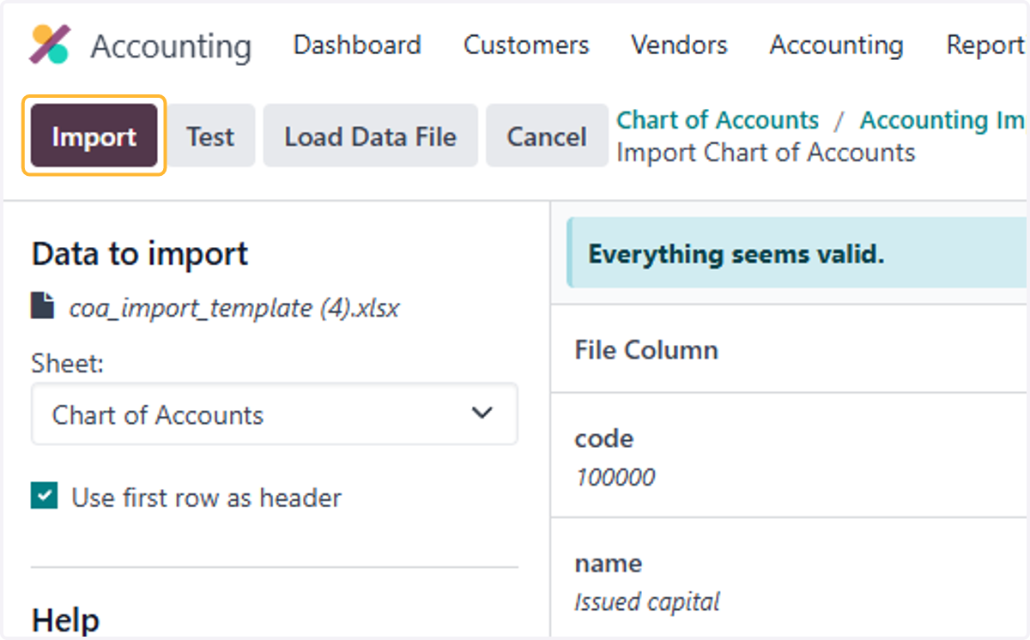The width and height of the screenshot is (1030, 640).
Task: Open the Odoo Accounting app logo
Action: pos(49,45)
